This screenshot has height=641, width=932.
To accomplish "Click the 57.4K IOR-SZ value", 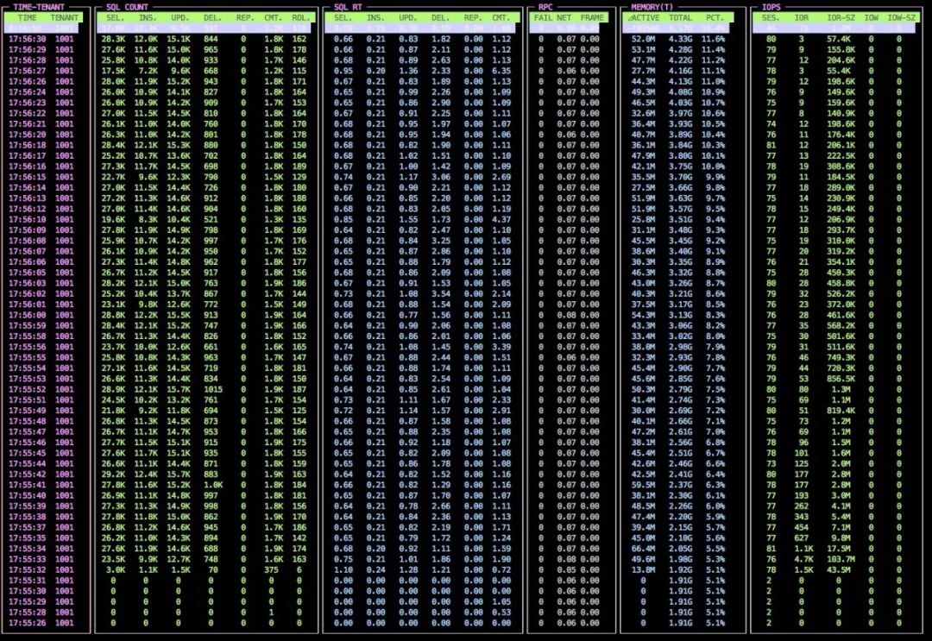I will pyautogui.click(x=839, y=39).
